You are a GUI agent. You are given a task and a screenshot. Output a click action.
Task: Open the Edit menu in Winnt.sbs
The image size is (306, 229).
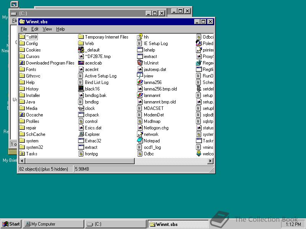[x=35, y=29]
